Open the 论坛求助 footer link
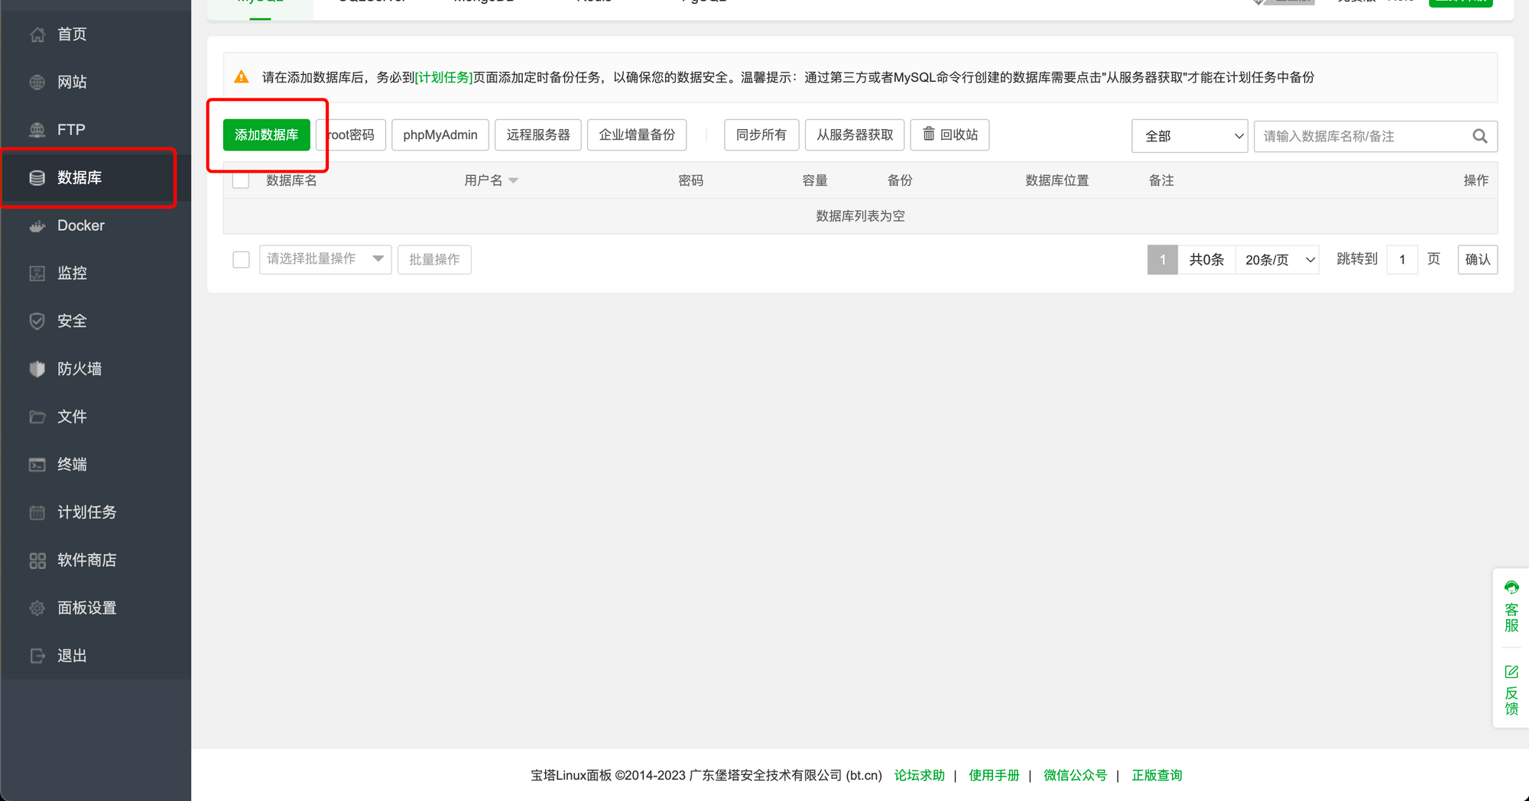1529x801 pixels. point(920,775)
